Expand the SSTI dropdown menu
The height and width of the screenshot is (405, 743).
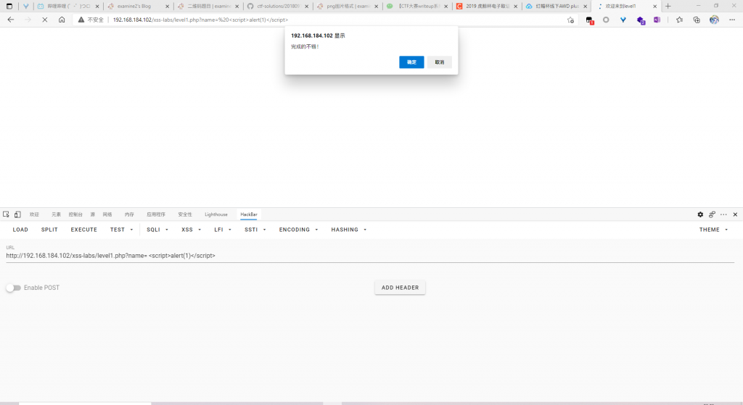(x=255, y=230)
